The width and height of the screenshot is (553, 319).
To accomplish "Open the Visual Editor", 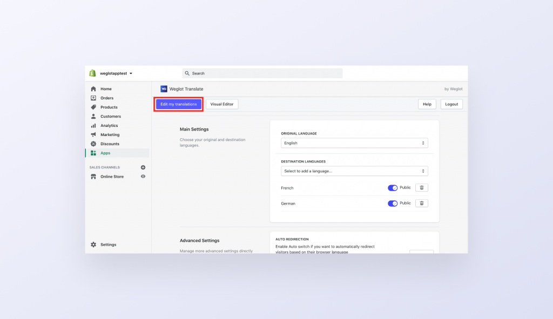I will (x=222, y=104).
